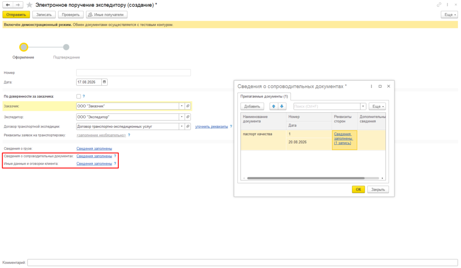Image resolution: width=461 pixels, height=268 pixels.
Task: Open the dialog's three-dot options menu
Action: click(x=371, y=86)
